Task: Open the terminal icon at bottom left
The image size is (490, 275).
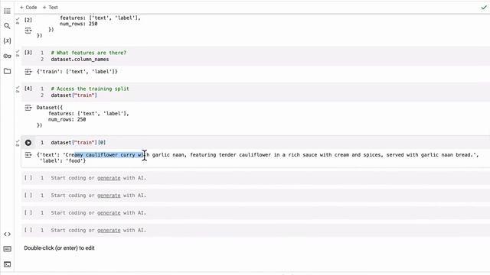Action: tap(7, 264)
